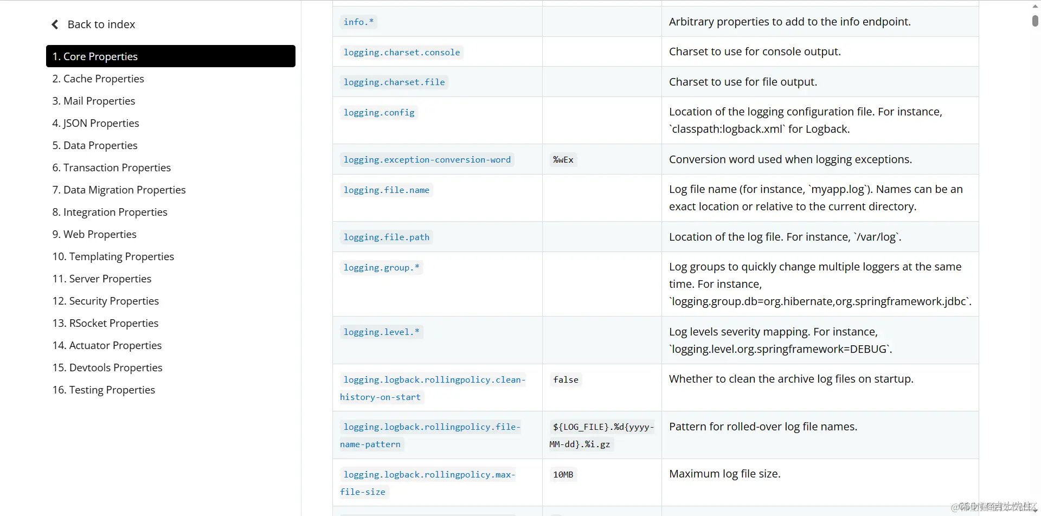Image resolution: width=1041 pixels, height=516 pixels.
Task: Click logging.logback.rollingpolicy.file-name-pattern link
Action: pyautogui.click(x=431, y=435)
